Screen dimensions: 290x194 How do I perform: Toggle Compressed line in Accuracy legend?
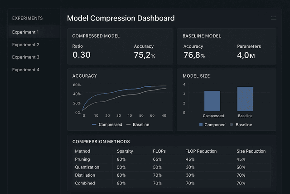click(107, 124)
